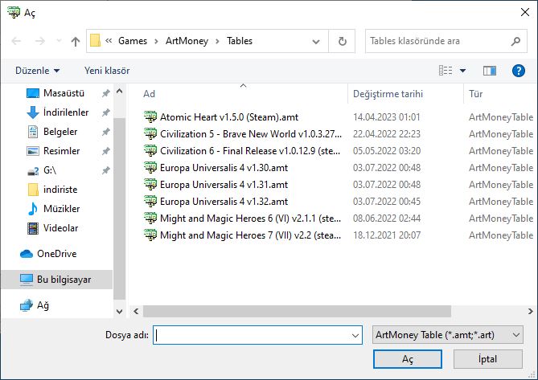Create a folder with Yeni klasör
538x380 pixels.
(107, 71)
